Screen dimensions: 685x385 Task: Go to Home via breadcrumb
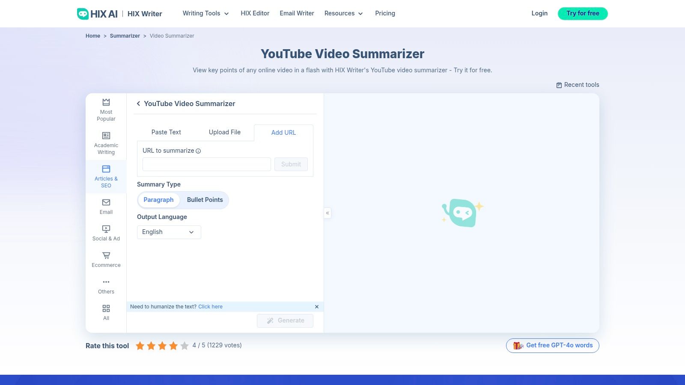point(93,36)
